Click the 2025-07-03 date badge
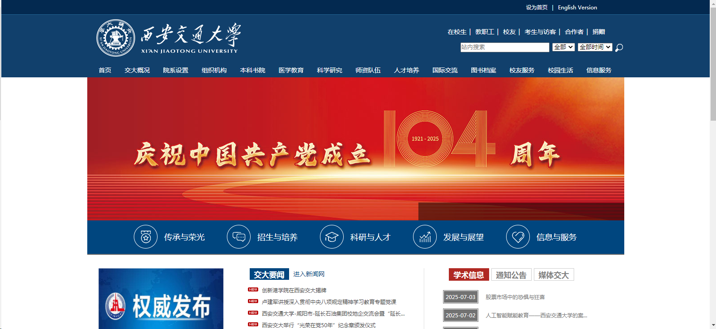The image size is (716, 329). 460,297
